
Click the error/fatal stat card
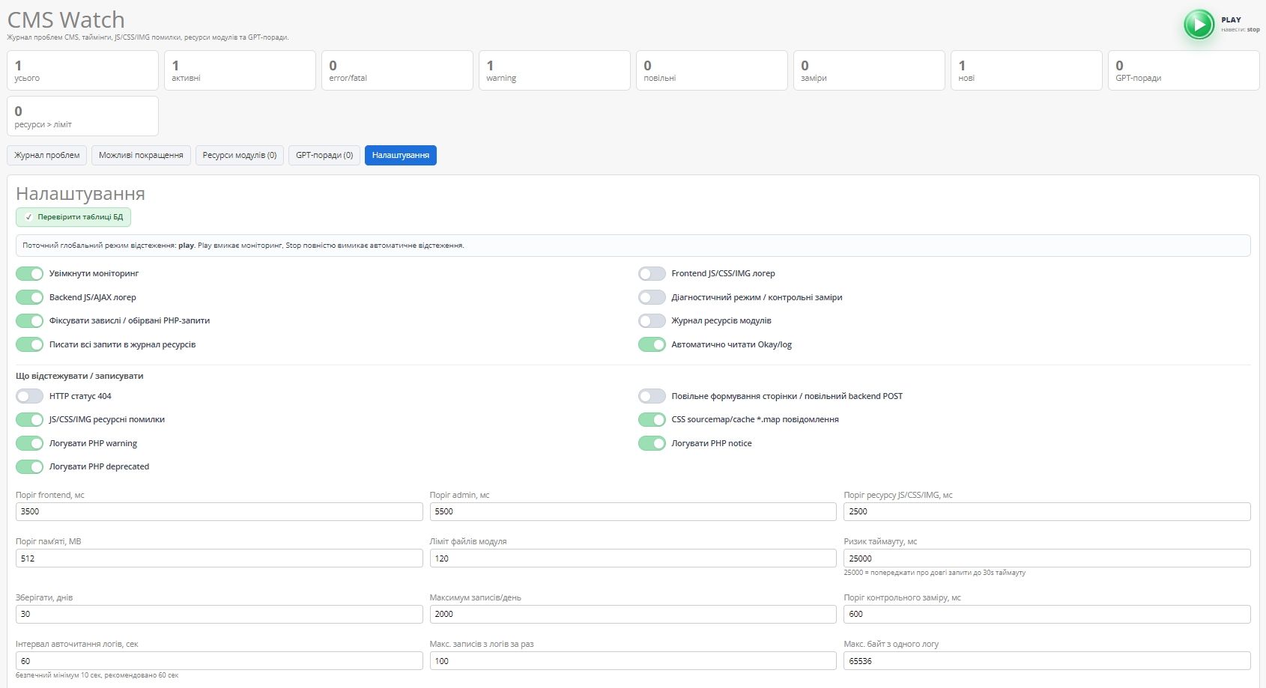[397, 70]
